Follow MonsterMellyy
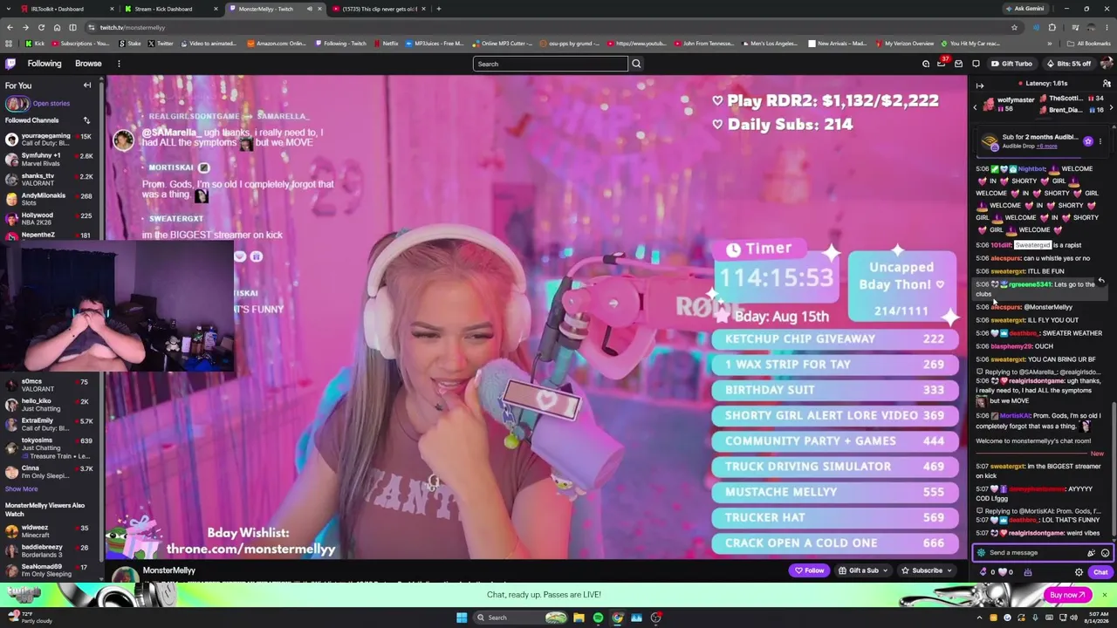Screen dimensions: 1117x628 click(809, 571)
